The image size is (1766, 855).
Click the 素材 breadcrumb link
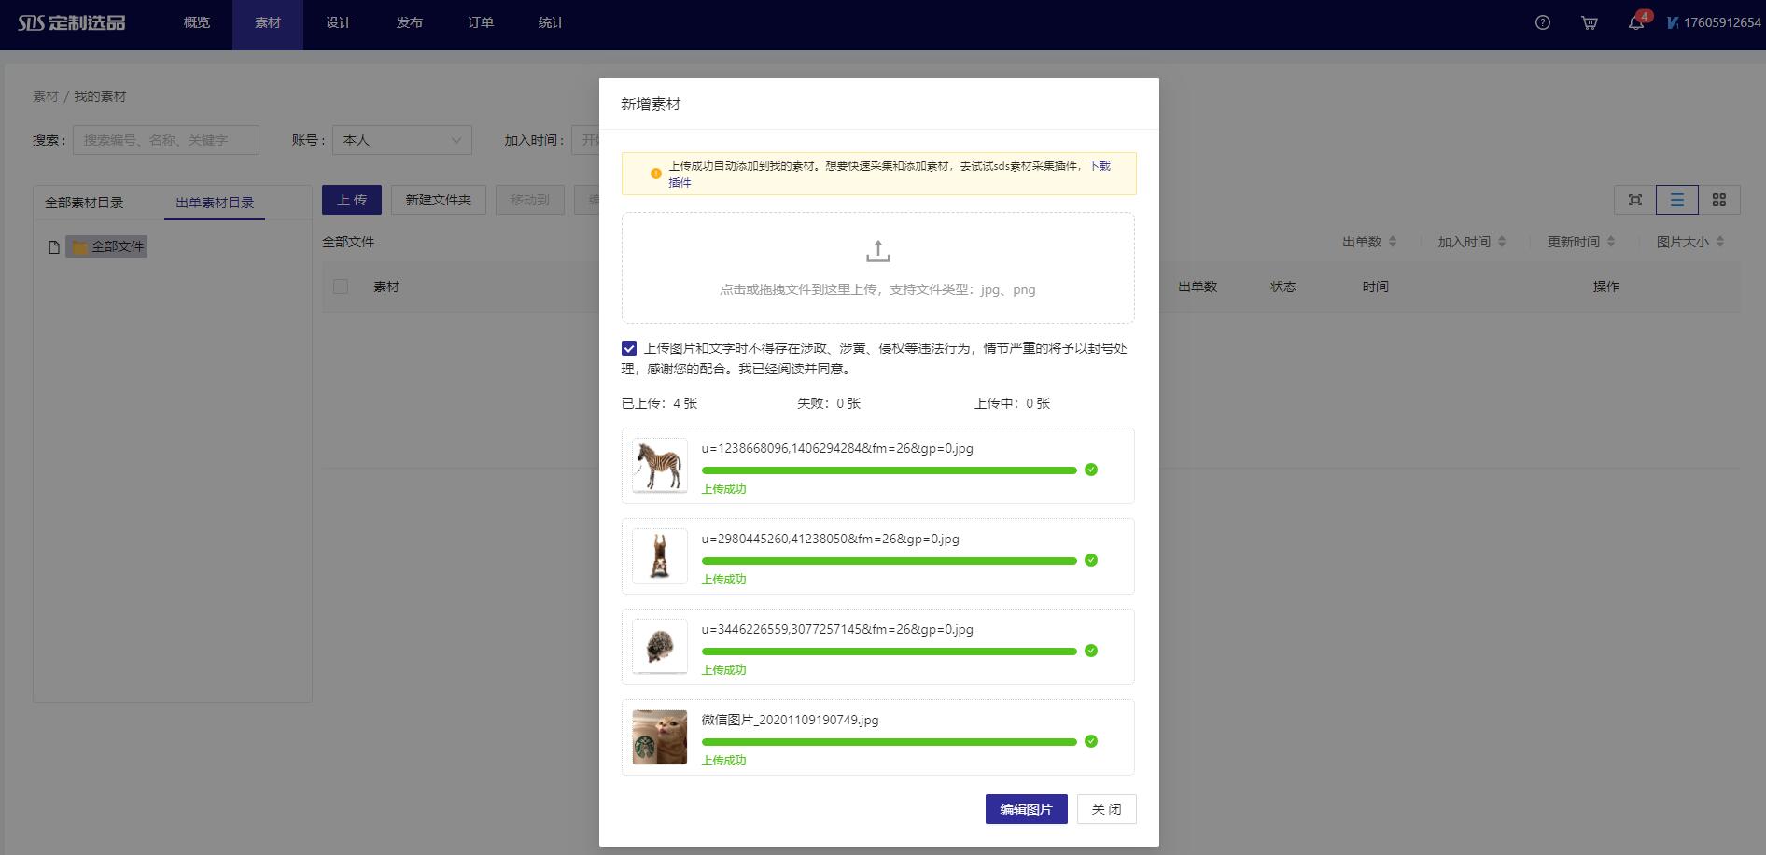click(x=46, y=96)
